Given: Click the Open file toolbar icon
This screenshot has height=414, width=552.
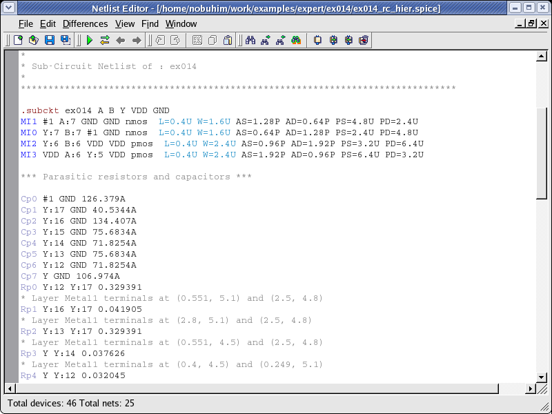Looking at the screenshot, I should (33, 40).
